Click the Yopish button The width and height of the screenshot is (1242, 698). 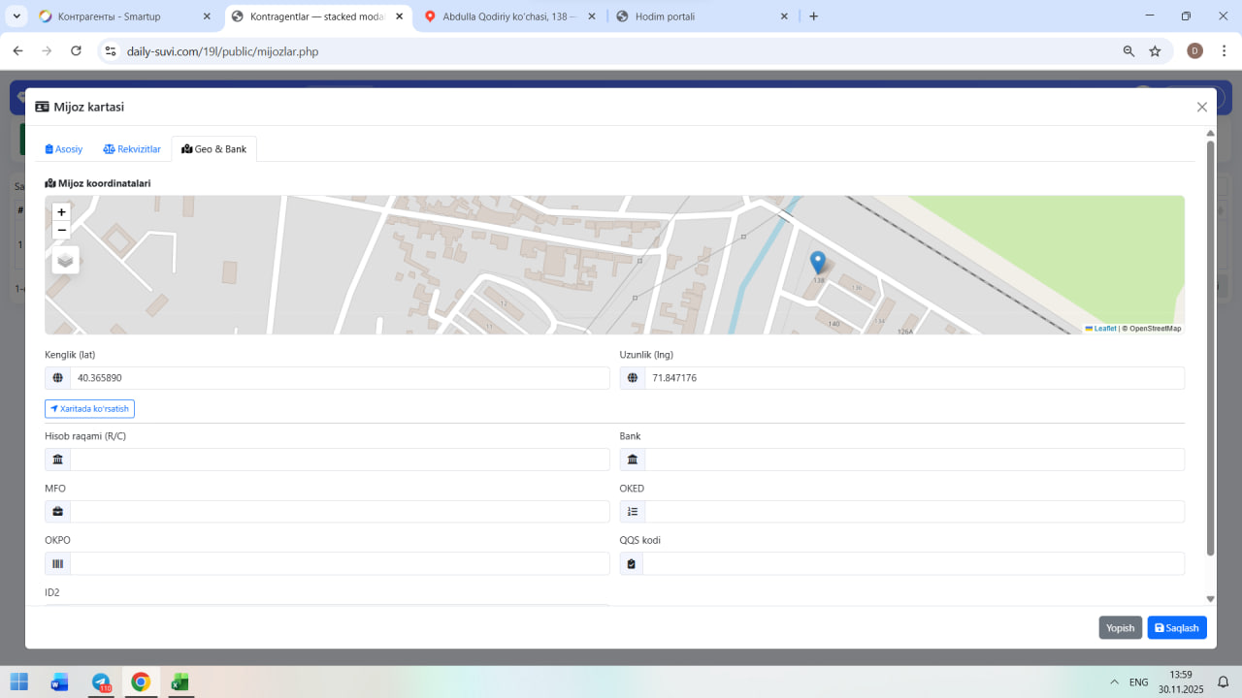tap(1120, 628)
